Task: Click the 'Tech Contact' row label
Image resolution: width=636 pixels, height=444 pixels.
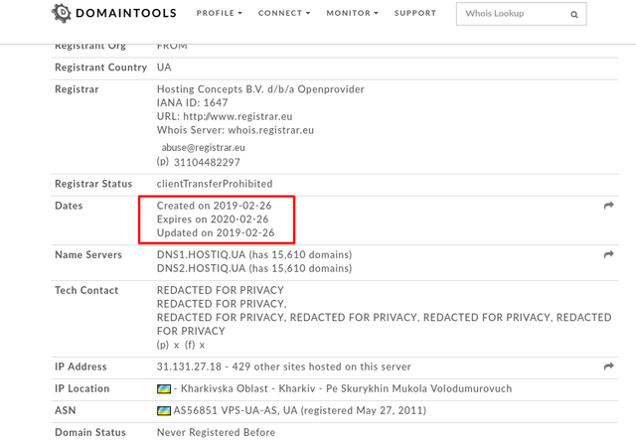Action: click(86, 290)
